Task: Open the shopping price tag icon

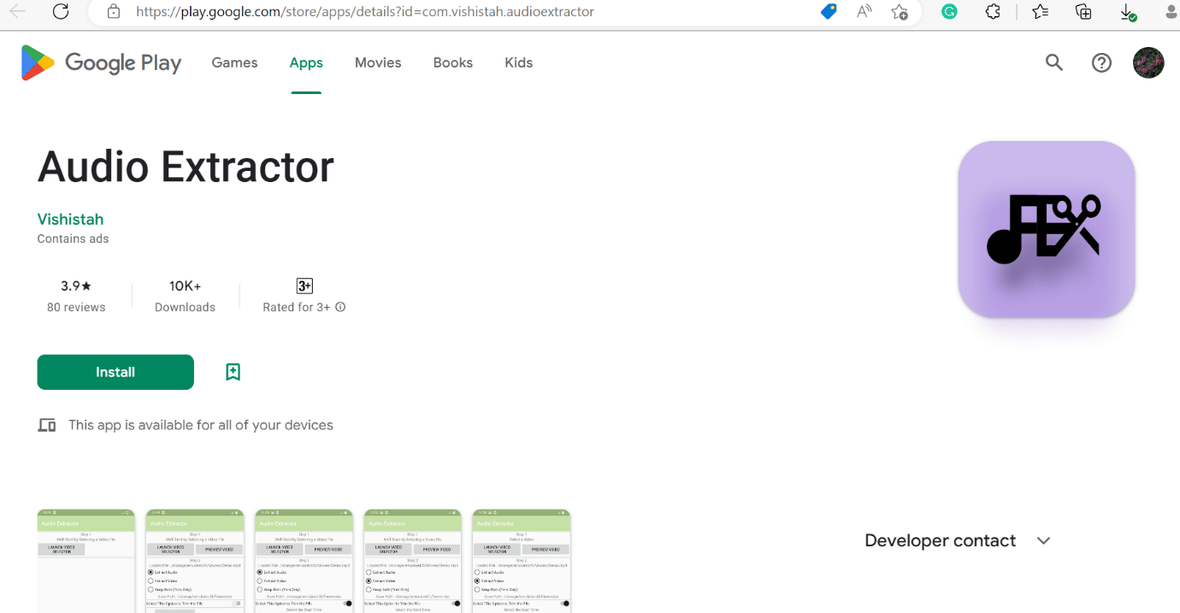Action: tap(828, 12)
